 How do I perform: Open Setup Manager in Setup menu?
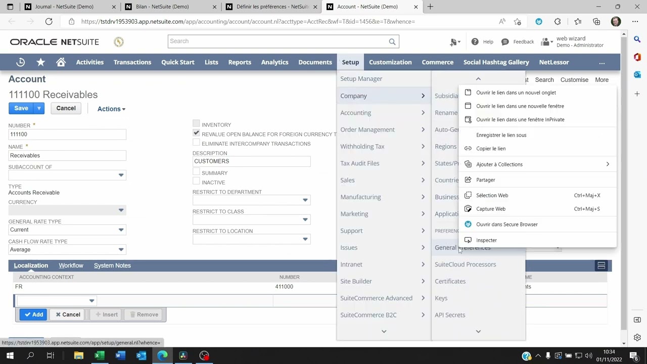pos(361,79)
